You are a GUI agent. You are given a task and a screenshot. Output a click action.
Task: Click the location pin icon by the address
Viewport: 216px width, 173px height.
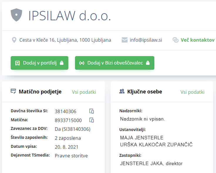coord(14,40)
